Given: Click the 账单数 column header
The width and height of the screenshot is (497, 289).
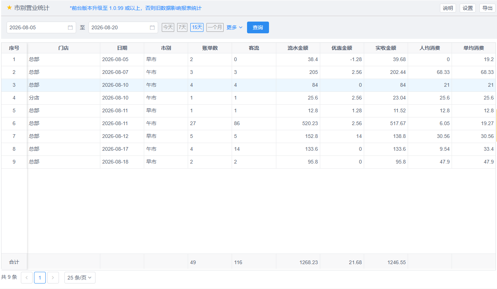Looking at the screenshot, I should tap(210, 48).
